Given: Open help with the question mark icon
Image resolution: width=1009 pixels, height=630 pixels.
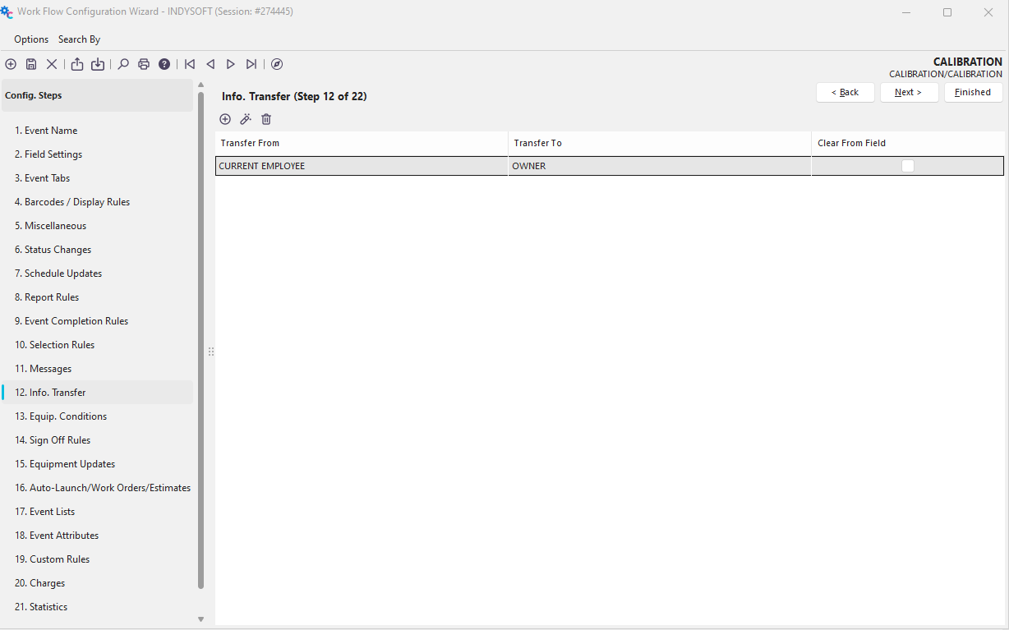Looking at the screenshot, I should (164, 64).
